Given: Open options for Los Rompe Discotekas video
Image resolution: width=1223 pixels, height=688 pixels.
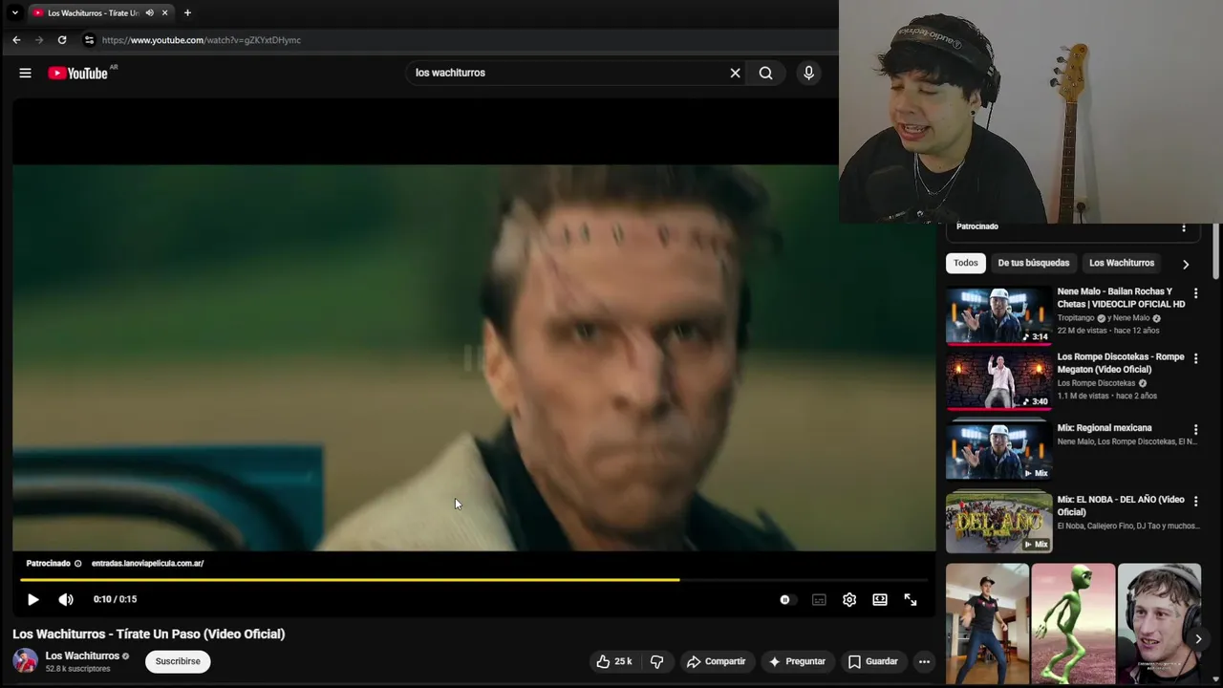Looking at the screenshot, I should pyautogui.click(x=1195, y=359).
